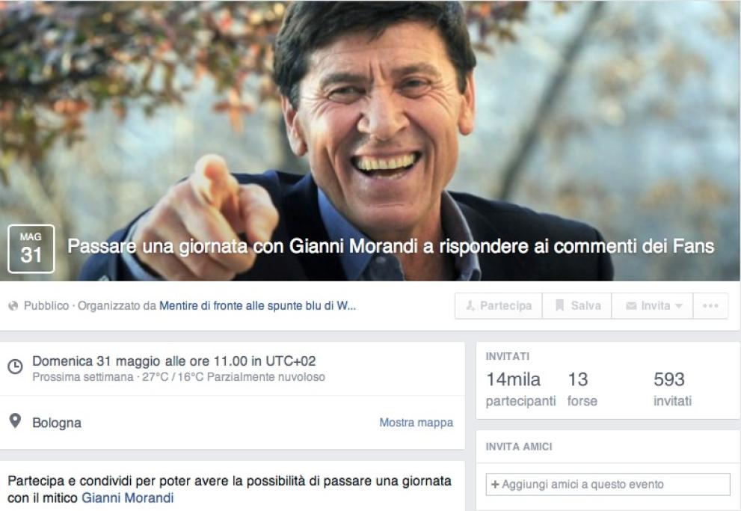
Task: Click the envelope icon on the Invita button
Action: tap(631, 306)
